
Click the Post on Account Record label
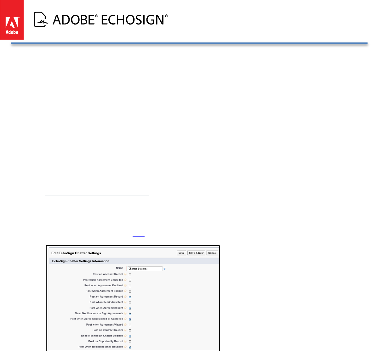tap(108, 274)
